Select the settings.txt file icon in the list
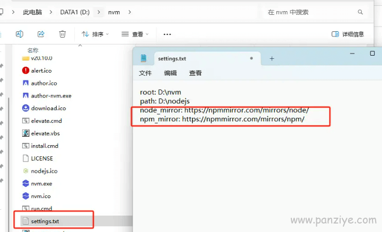 point(25,221)
